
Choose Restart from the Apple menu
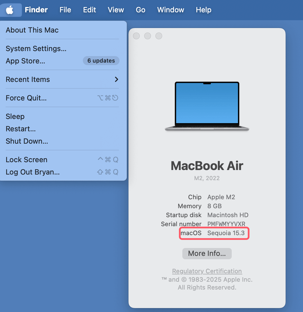coord(20,129)
